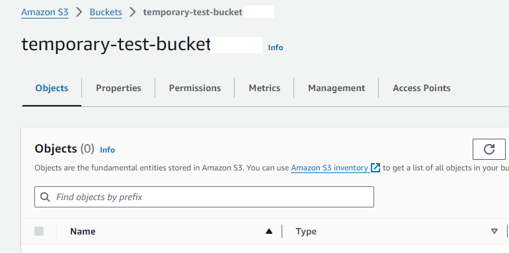The image size is (509, 253).
Task: Click the external link icon beside S3 inventory
Action: pos(375,168)
